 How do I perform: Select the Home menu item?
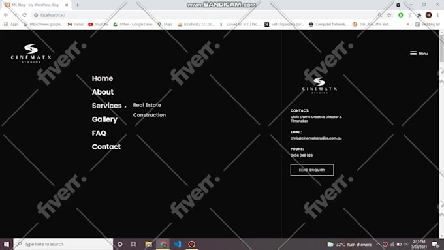coord(103,78)
